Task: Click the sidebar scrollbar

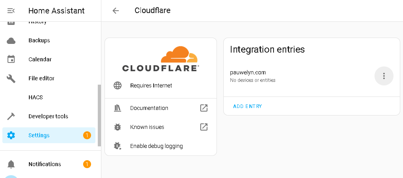Action: coord(99,116)
